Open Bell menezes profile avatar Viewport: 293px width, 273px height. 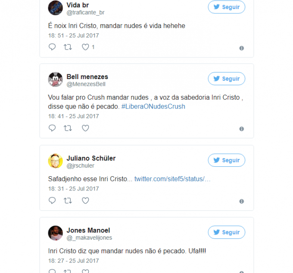pos(55,80)
